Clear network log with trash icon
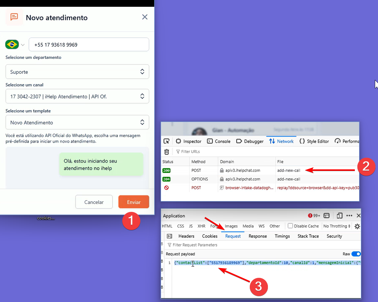Image resolution: width=378 pixels, height=302 pixels. pyautogui.click(x=167, y=152)
